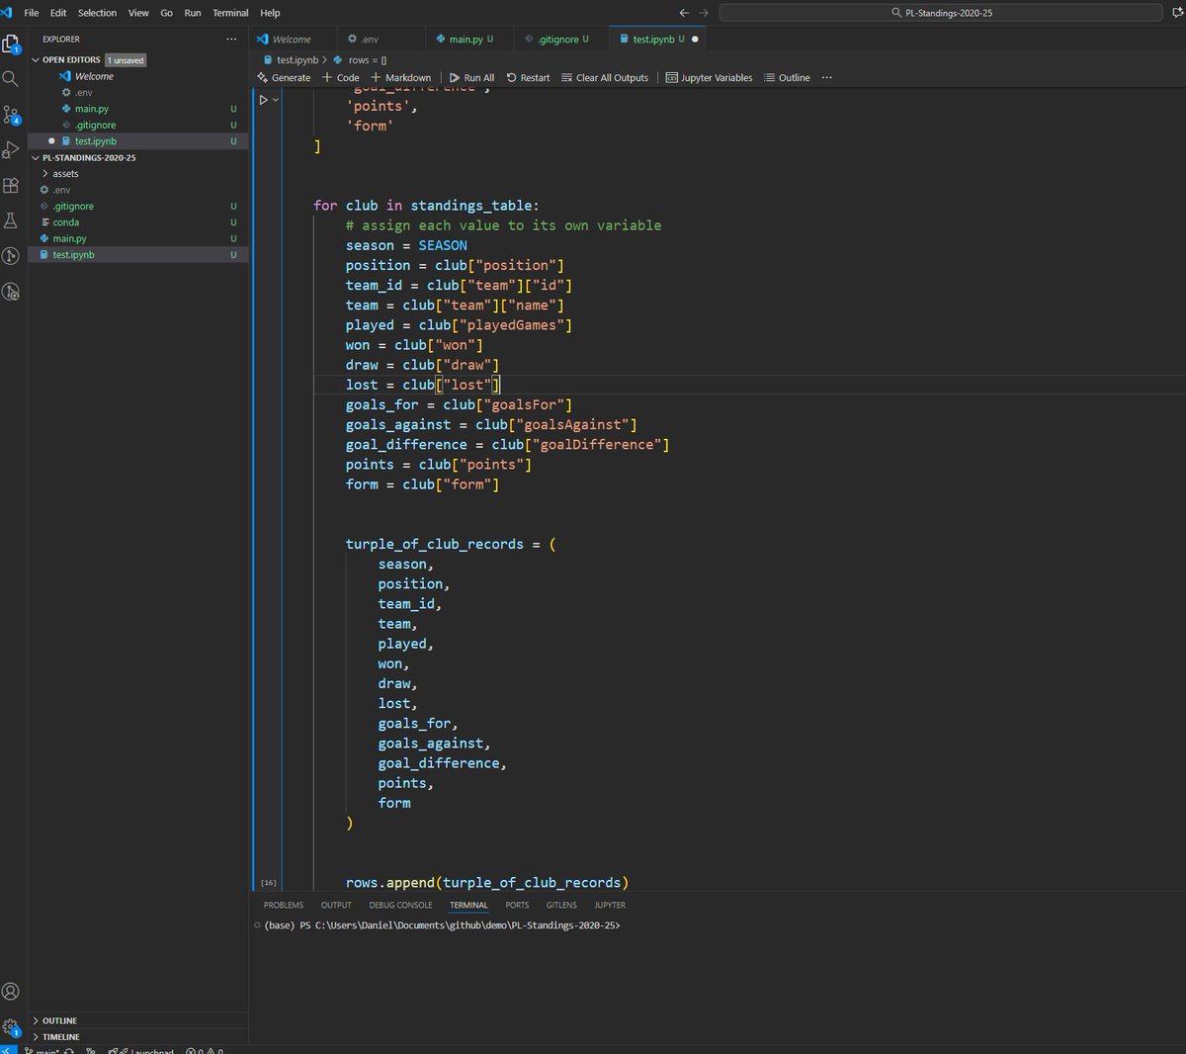
Task: Open the Selection menu
Action: (97, 13)
